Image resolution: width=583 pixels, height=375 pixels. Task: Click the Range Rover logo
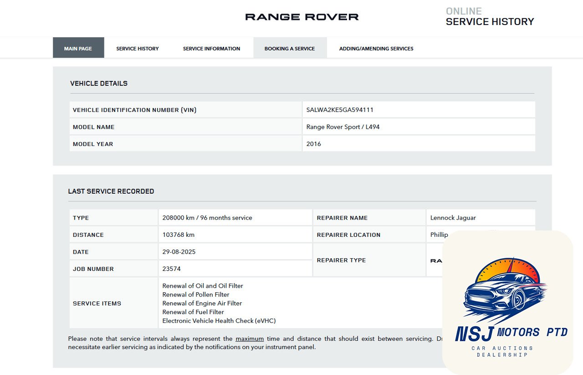302,17
